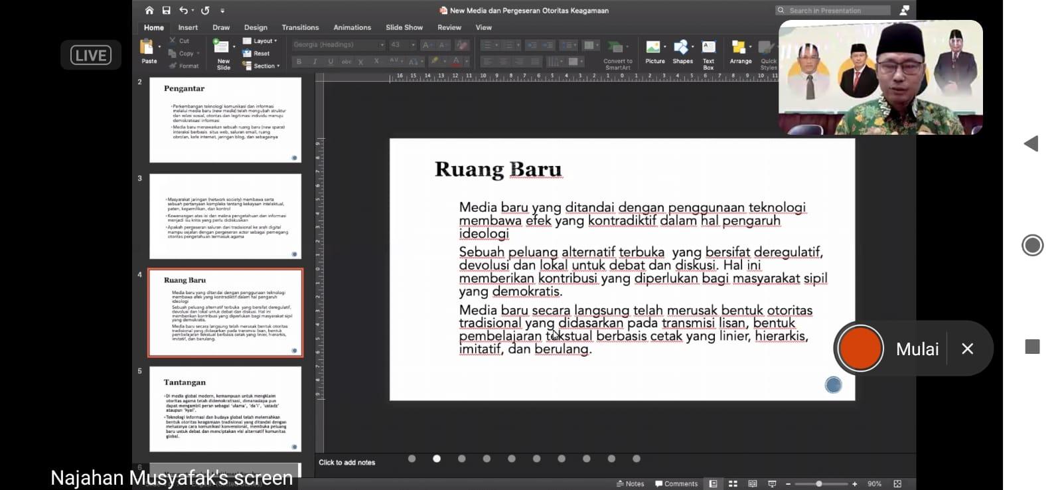
Task: Toggle the Comments pane
Action: (x=676, y=484)
